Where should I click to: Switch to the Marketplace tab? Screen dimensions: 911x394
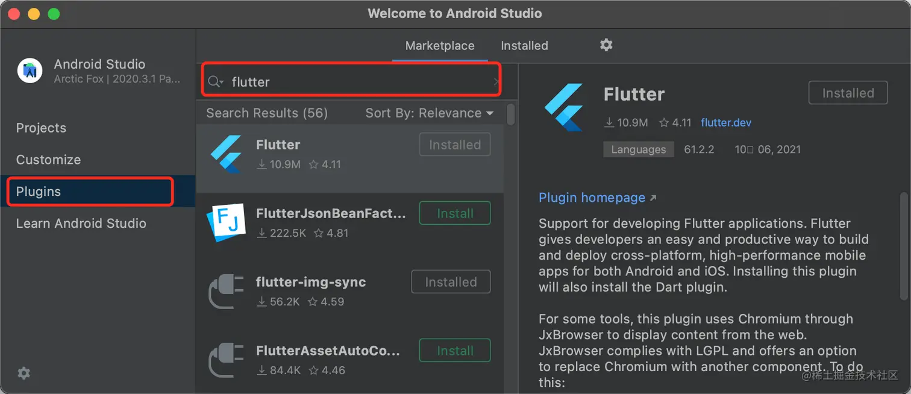coord(440,46)
